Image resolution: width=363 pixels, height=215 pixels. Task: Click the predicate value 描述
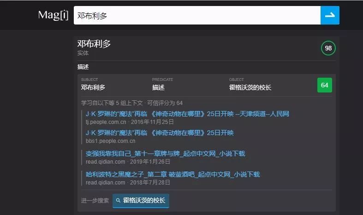[158, 87]
